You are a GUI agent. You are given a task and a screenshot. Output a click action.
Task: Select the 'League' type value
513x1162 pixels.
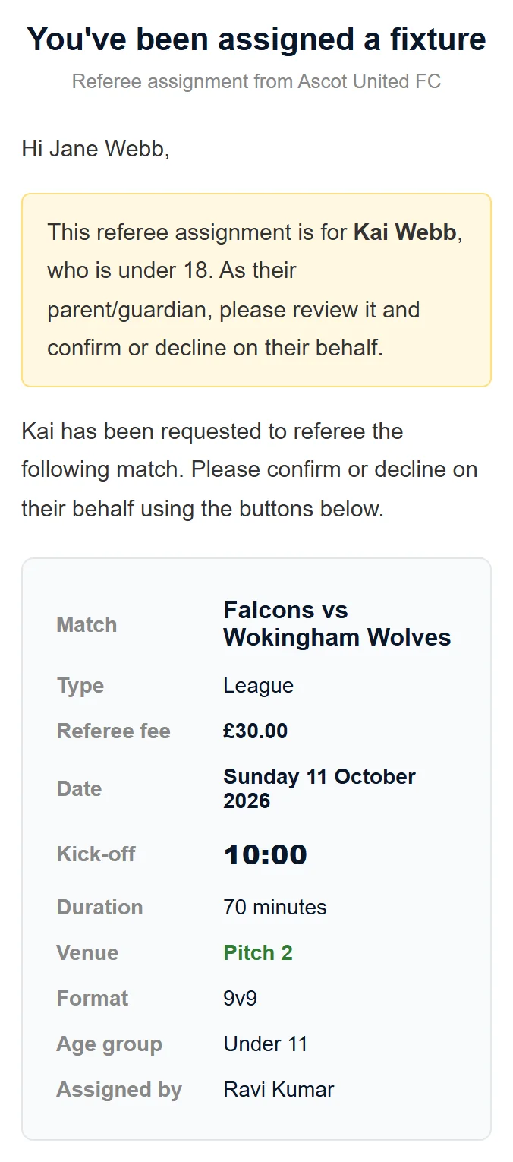click(x=258, y=686)
